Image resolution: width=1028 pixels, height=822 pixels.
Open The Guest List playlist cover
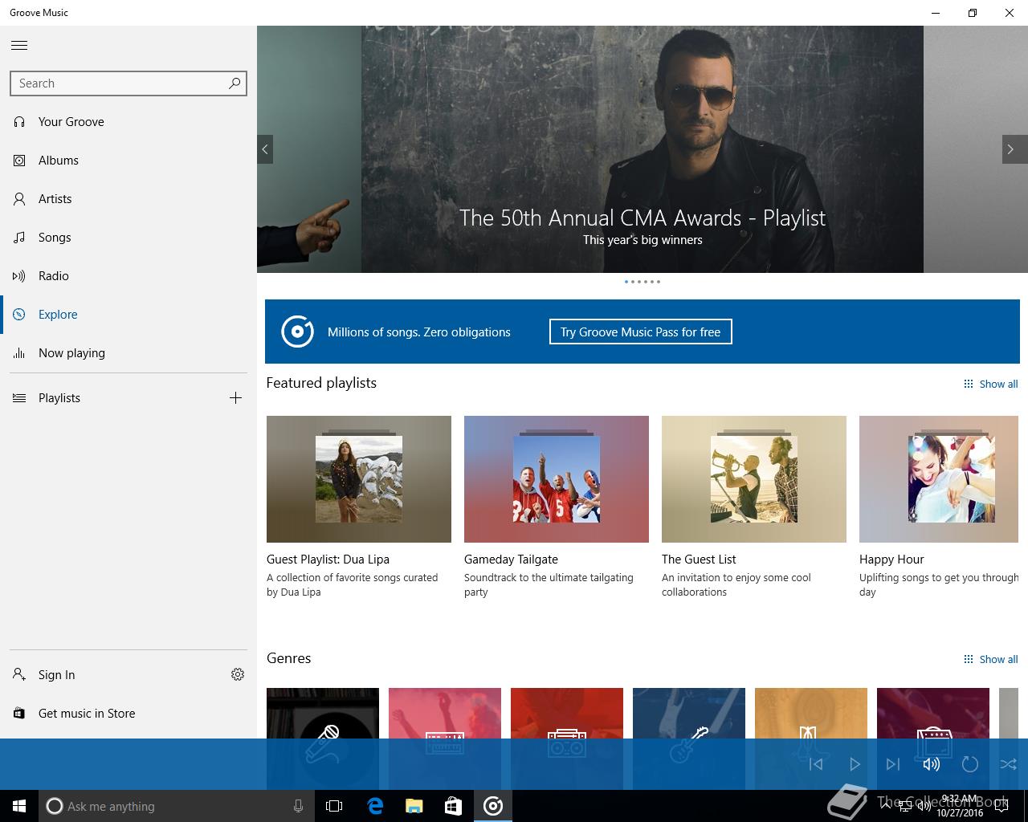(x=754, y=479)
